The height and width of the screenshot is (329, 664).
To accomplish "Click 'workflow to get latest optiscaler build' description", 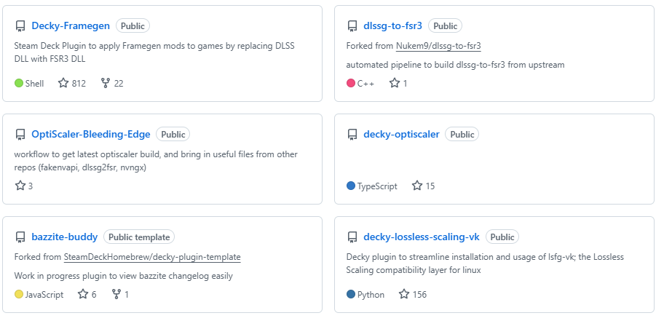I will [x=156, y=160].
